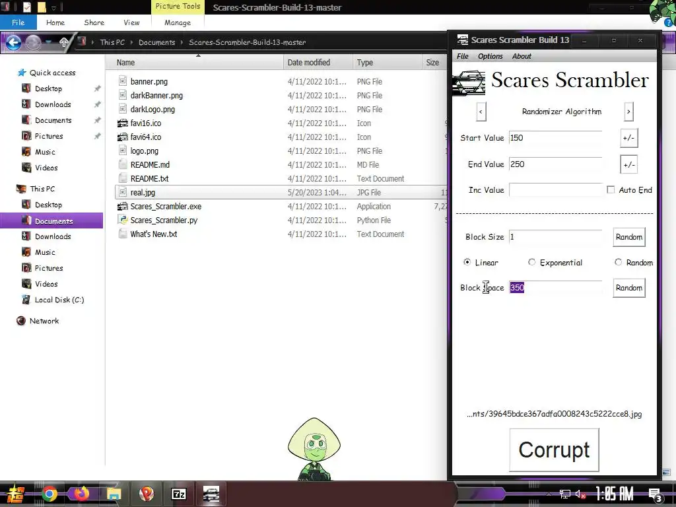Open 7-Zip from the taskbar

pos(179,494)
